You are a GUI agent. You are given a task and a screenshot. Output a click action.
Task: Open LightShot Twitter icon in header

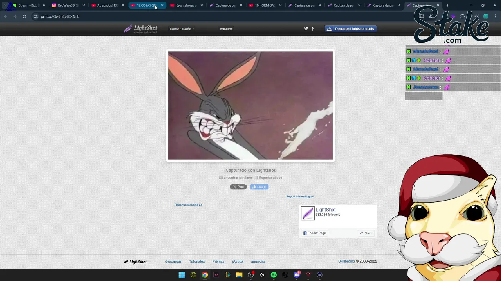point(306,28)
